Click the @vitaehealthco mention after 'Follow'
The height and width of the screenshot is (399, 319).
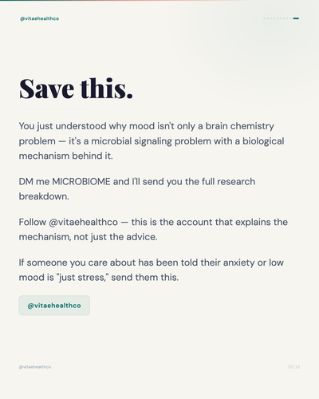coord(84,222)
